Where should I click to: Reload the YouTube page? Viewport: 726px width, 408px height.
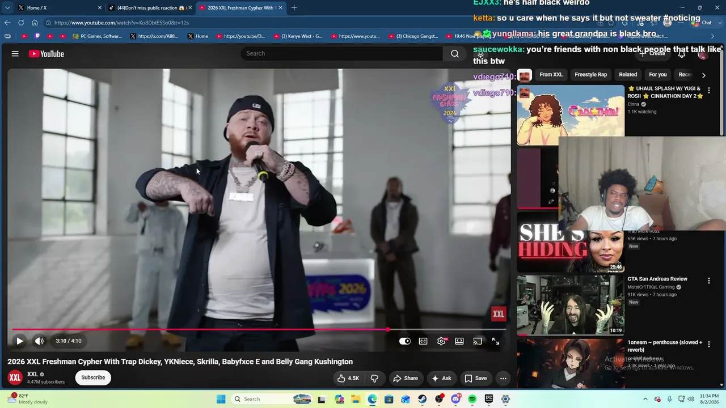coord(21,23)
